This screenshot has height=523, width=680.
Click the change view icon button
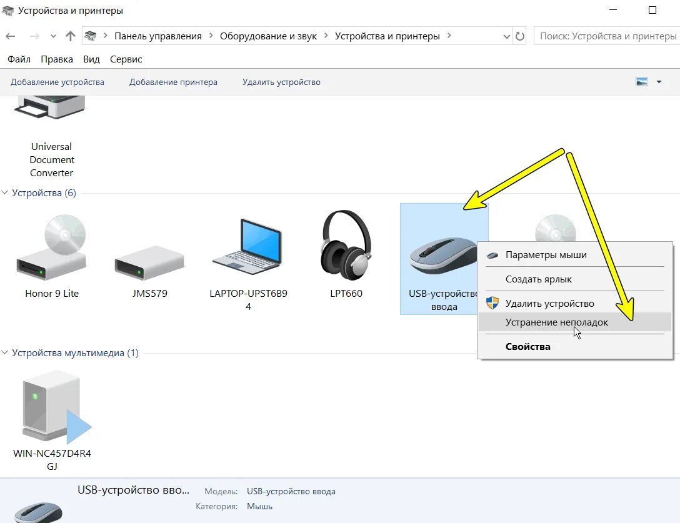(641, 82)
